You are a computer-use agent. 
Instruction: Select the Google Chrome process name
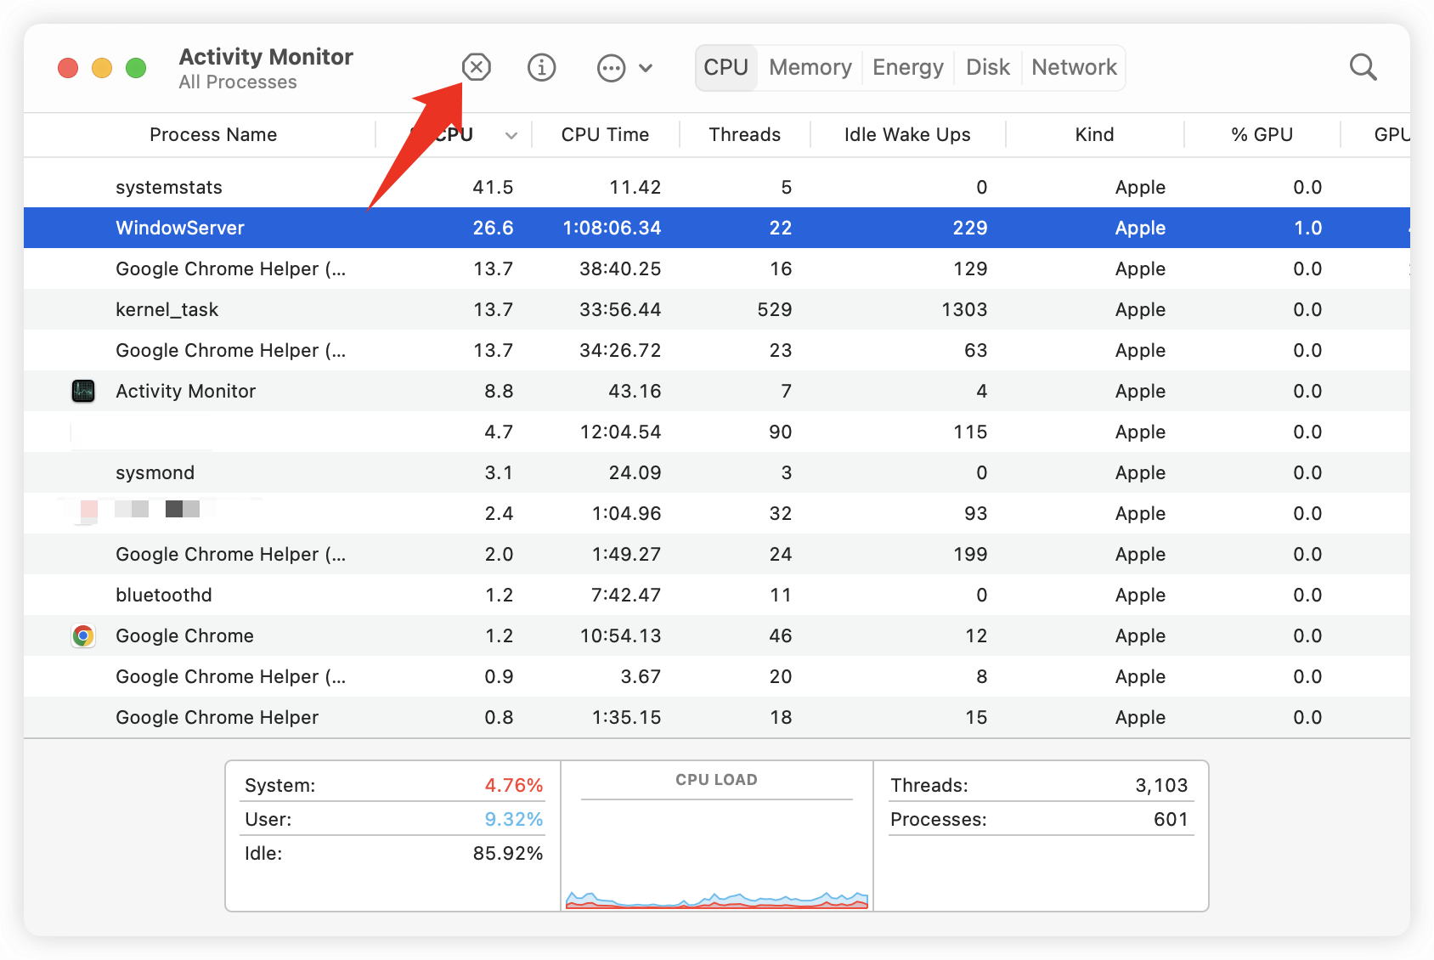tap(184, 635)
